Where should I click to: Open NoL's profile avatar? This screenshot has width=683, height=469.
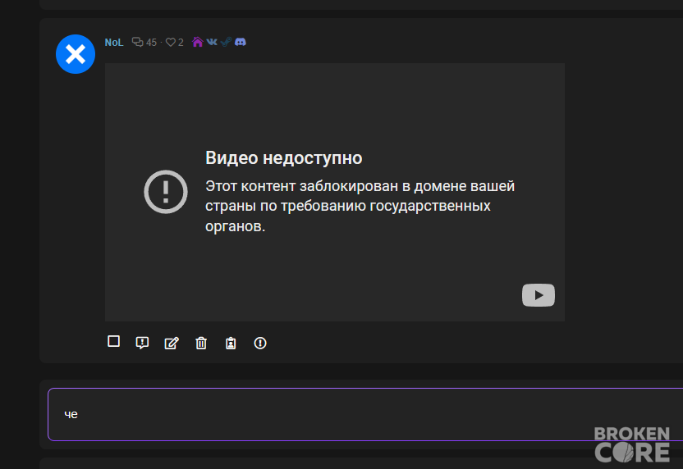[76, 54]
